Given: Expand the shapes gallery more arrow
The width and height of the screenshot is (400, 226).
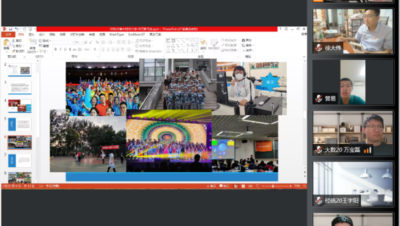Looking at the screenshot, I should [197, 50].
